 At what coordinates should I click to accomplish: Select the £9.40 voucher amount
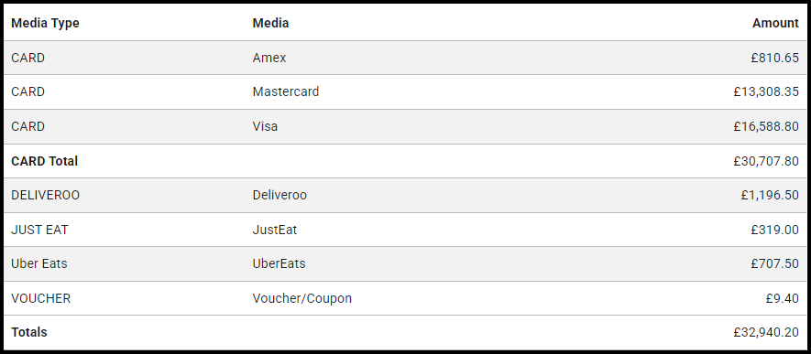(x=782, y=298)
